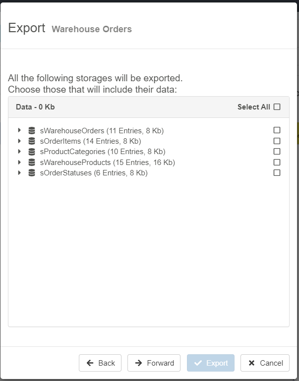Screen dimensions: 299x381
Task: Go back with the Back button
Action: tap(100, 363)
